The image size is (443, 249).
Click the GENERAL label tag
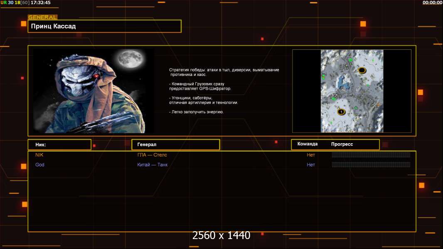pos(42,17)
